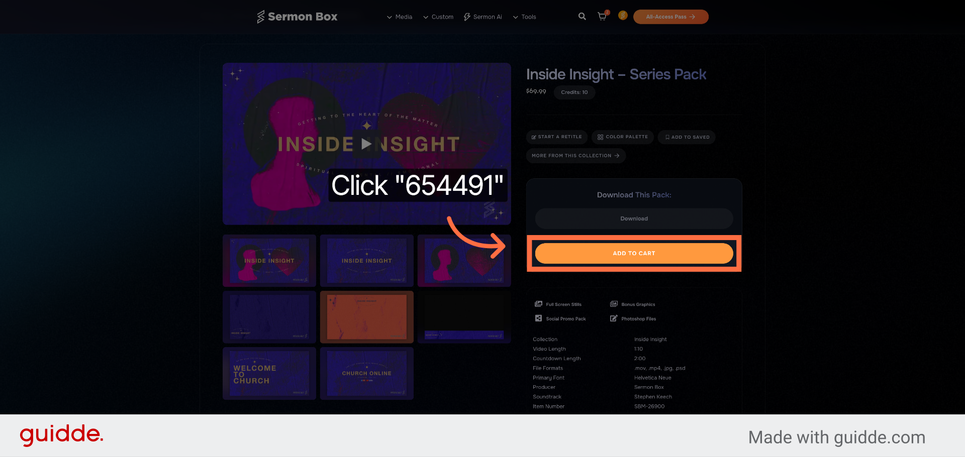This screenshot has height=457, width=965.
Task: Expand the Tools menu
Action: click(x=524, y=17)
